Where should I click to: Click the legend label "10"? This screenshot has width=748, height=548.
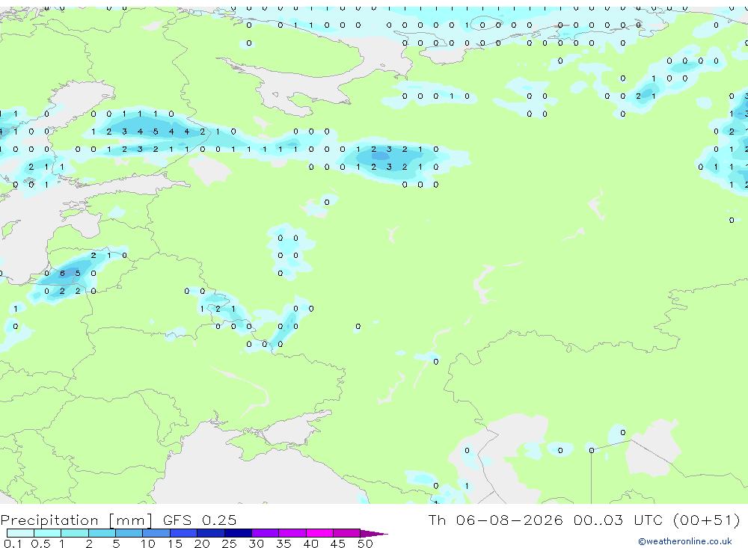148,544
